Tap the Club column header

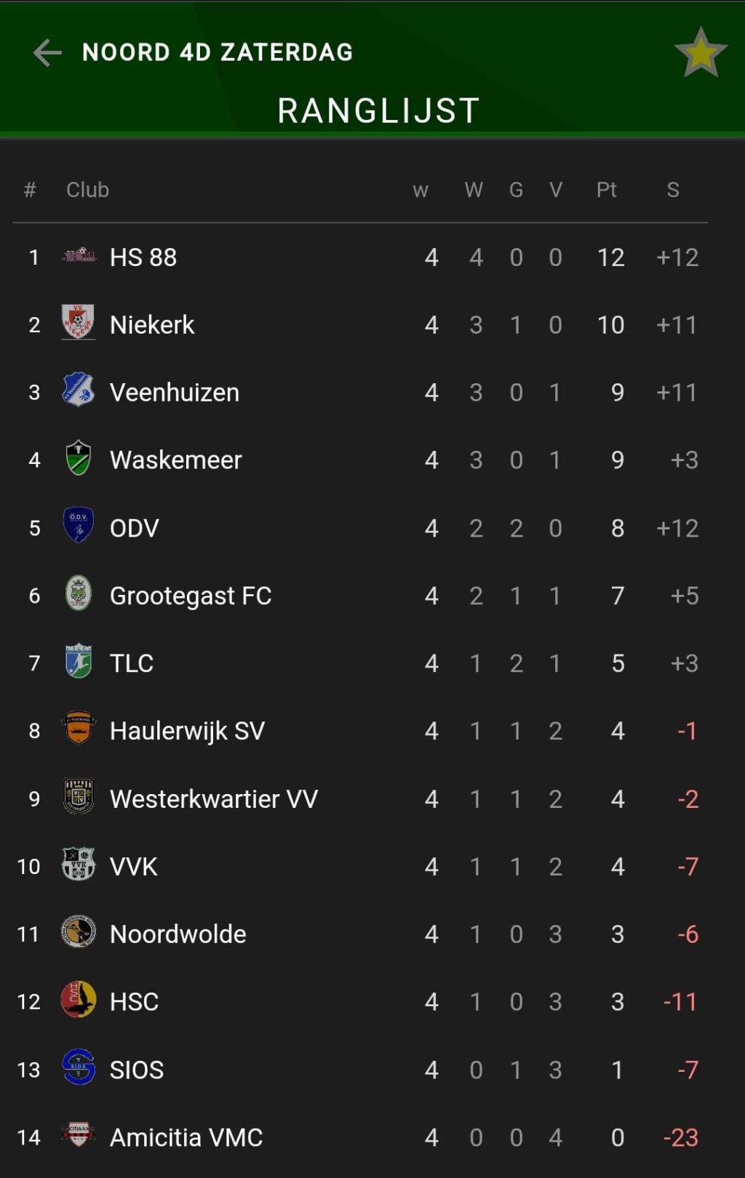(x=87, y=190)
